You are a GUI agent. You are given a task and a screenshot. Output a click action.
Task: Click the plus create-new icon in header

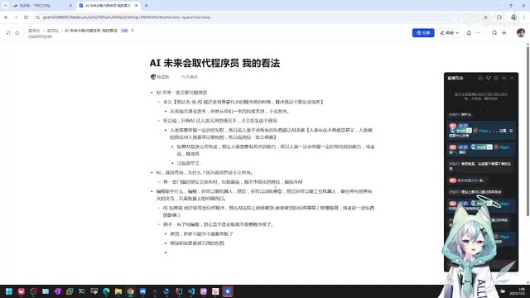(x=504, y=33)
